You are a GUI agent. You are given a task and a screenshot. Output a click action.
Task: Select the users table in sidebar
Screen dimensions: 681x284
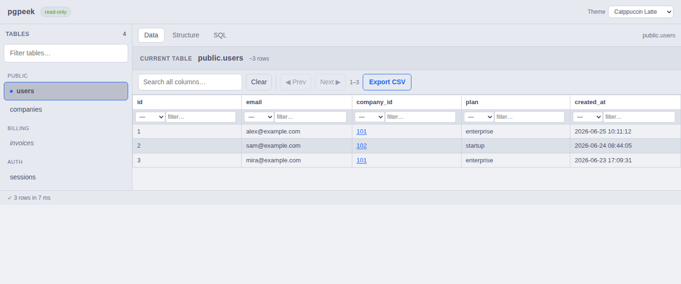(66, 91)
